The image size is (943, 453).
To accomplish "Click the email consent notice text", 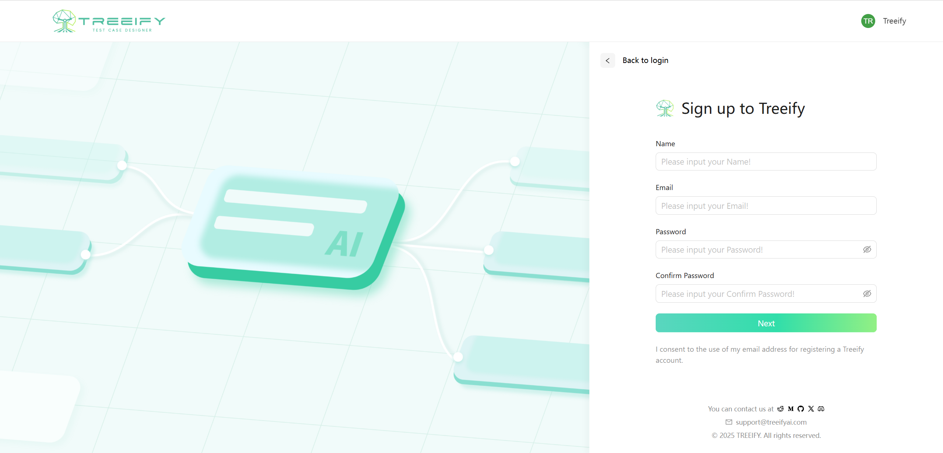I will [760, 355].
